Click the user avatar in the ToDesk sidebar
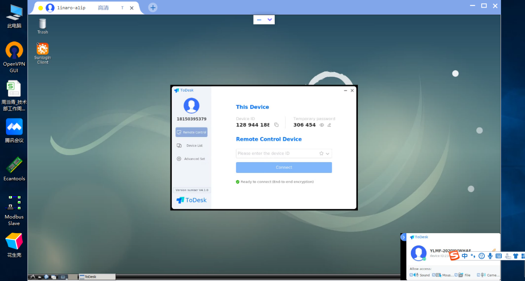This screenshot has height=281, width=525. click(x=192, y=106)
